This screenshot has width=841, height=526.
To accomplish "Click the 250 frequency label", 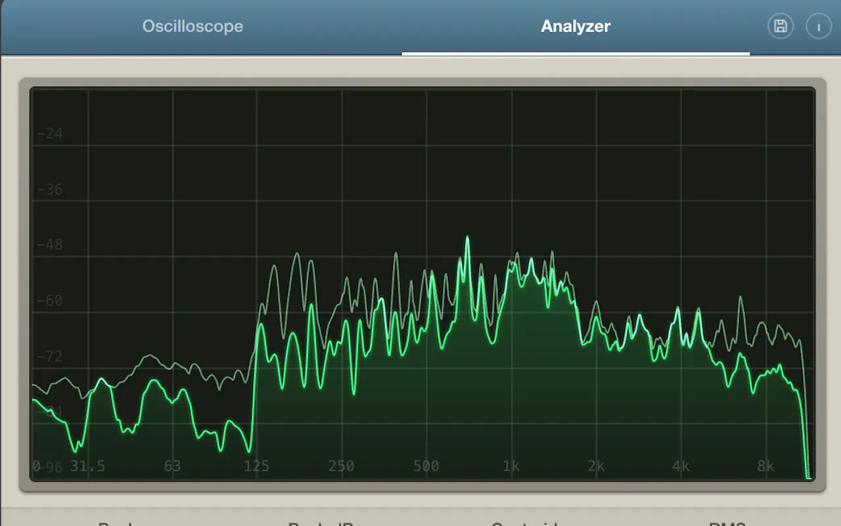I will click(342, 466).
